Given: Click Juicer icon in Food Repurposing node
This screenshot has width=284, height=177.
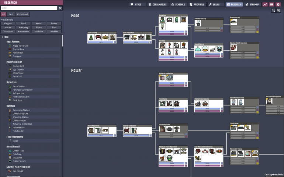Looking at the screenshot, I should (198, 23).
